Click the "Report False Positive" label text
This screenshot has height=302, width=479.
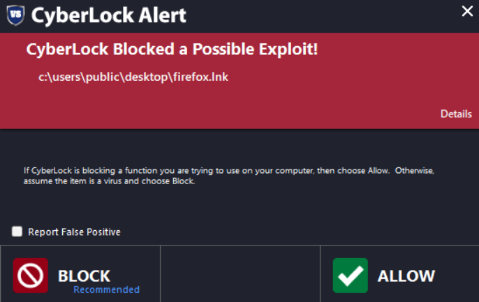point(74,232)
